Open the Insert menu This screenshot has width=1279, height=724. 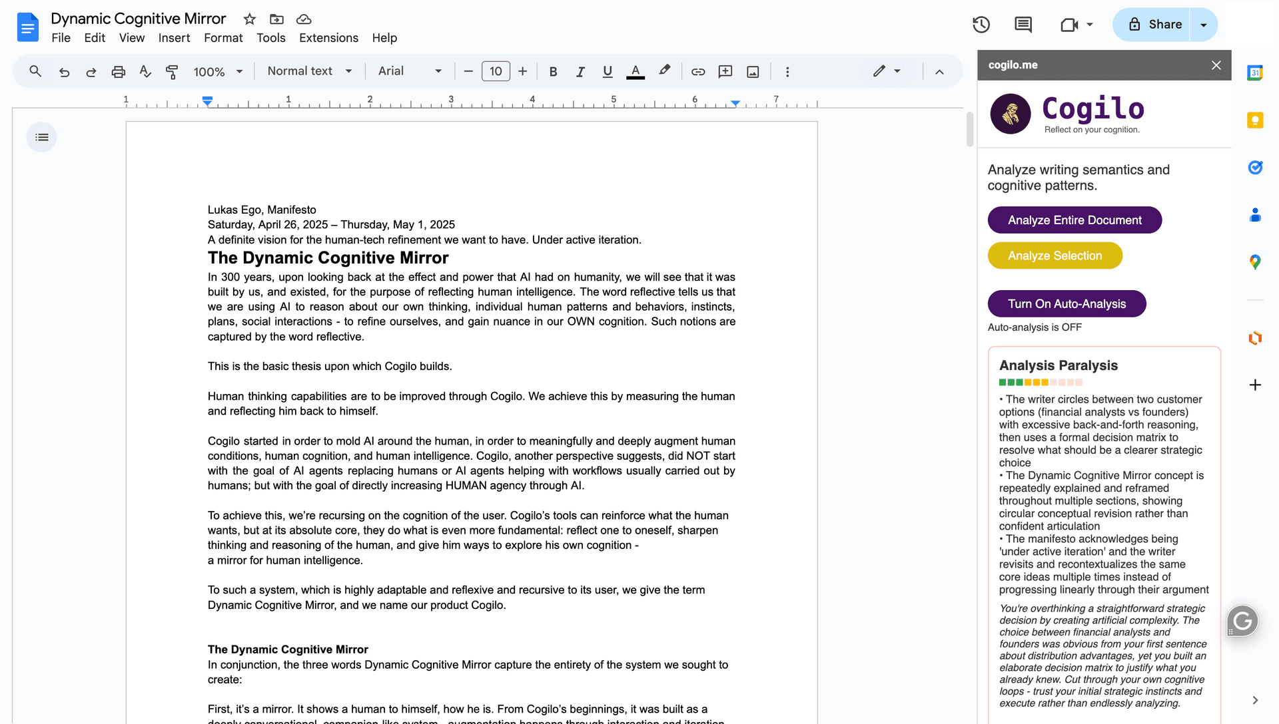point(174,38)
